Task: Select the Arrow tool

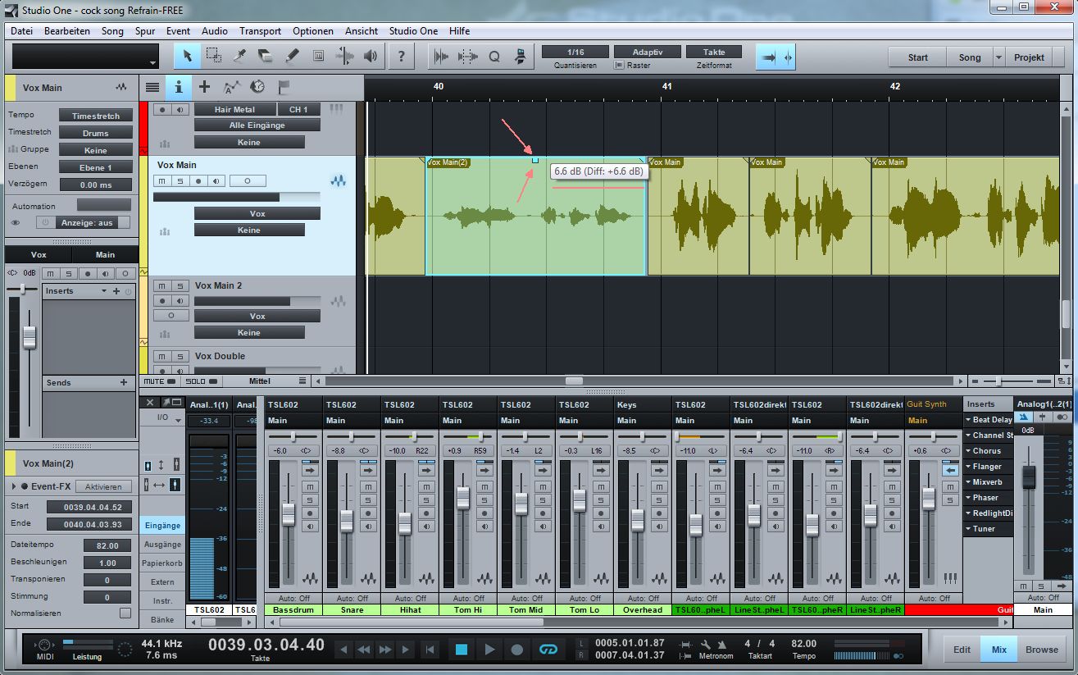Action: click(187, 57)
